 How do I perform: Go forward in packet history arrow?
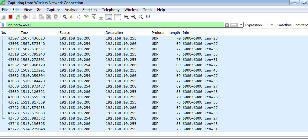tap(79, 17)
